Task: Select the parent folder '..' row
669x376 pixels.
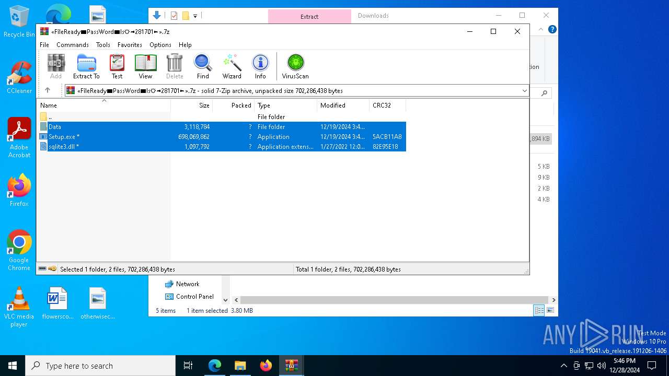Action: coord(222,117)
